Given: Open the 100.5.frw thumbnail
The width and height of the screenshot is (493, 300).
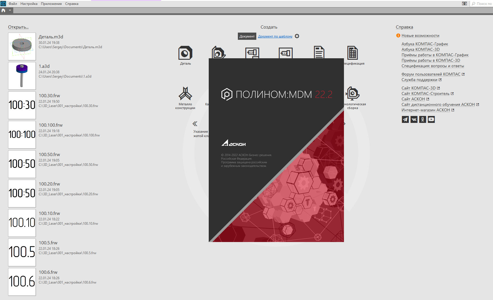Looking at the screenshot, I should click(22, 252).
